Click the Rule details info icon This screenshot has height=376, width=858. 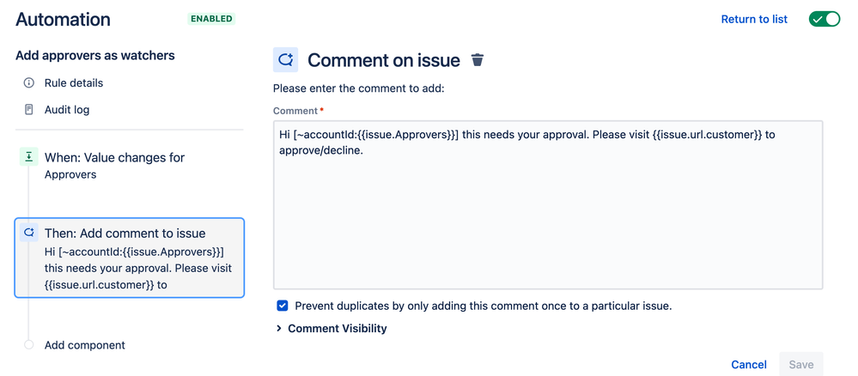point(29,83)
